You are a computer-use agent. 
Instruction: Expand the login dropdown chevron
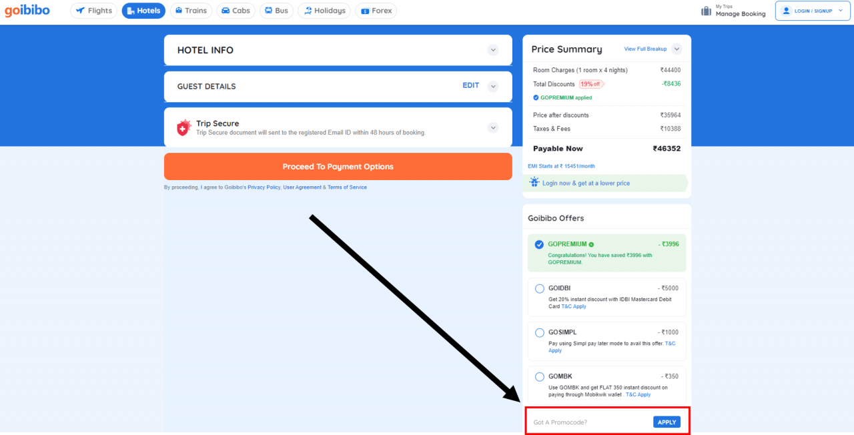840,11
